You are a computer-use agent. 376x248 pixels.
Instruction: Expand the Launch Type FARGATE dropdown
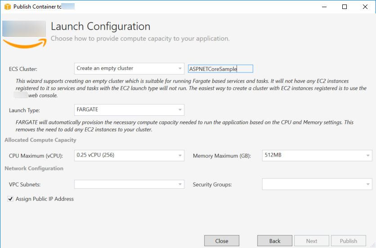pos(129,110)
